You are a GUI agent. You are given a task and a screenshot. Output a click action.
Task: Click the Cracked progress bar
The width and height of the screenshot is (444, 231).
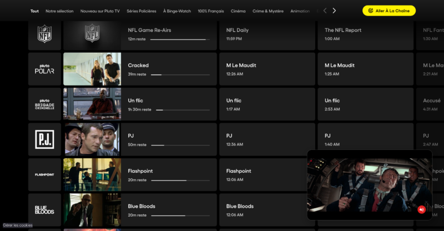point(180,74)
